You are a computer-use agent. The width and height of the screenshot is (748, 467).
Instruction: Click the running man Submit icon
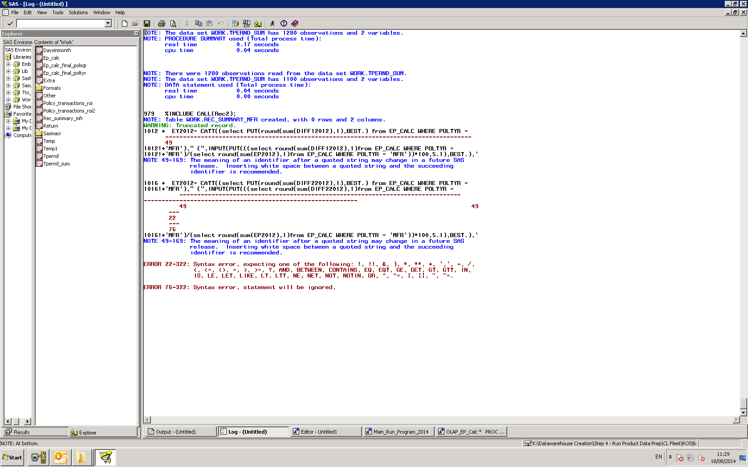pos(272,24)
